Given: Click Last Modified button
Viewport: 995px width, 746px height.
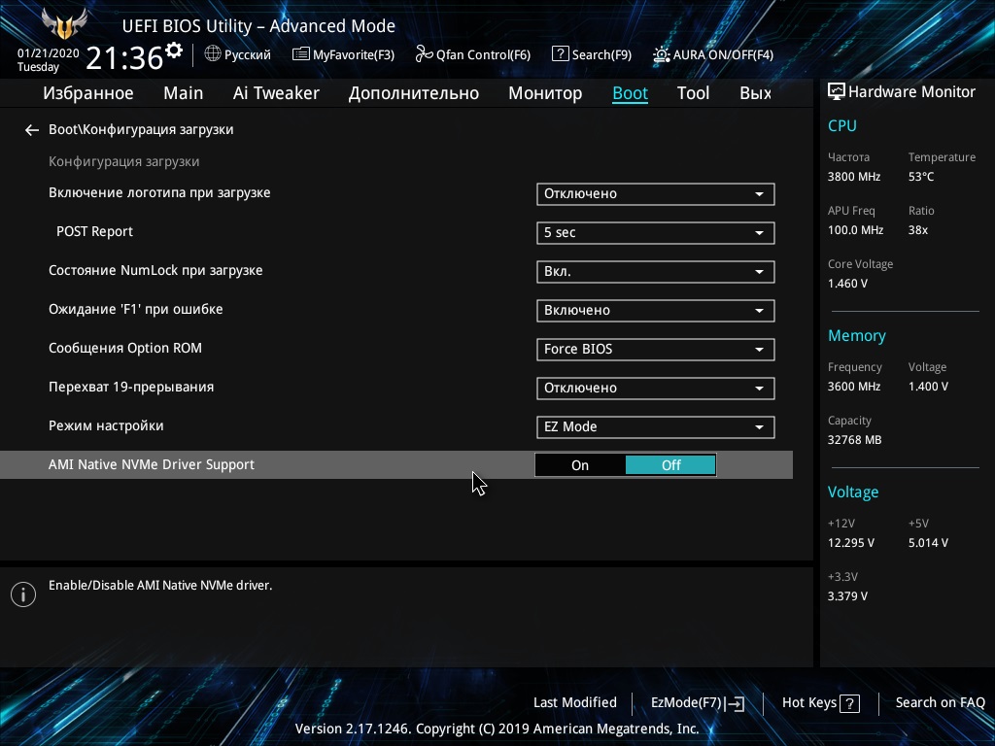Looking at the screenshot, I should (x=575, y=703).
